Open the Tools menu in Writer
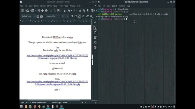The height and width of the screenshot is (109, 195). 66,6
